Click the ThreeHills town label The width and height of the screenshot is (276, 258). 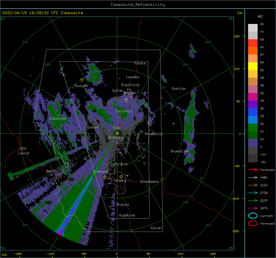pyautogui.click(x=154, y=134)
